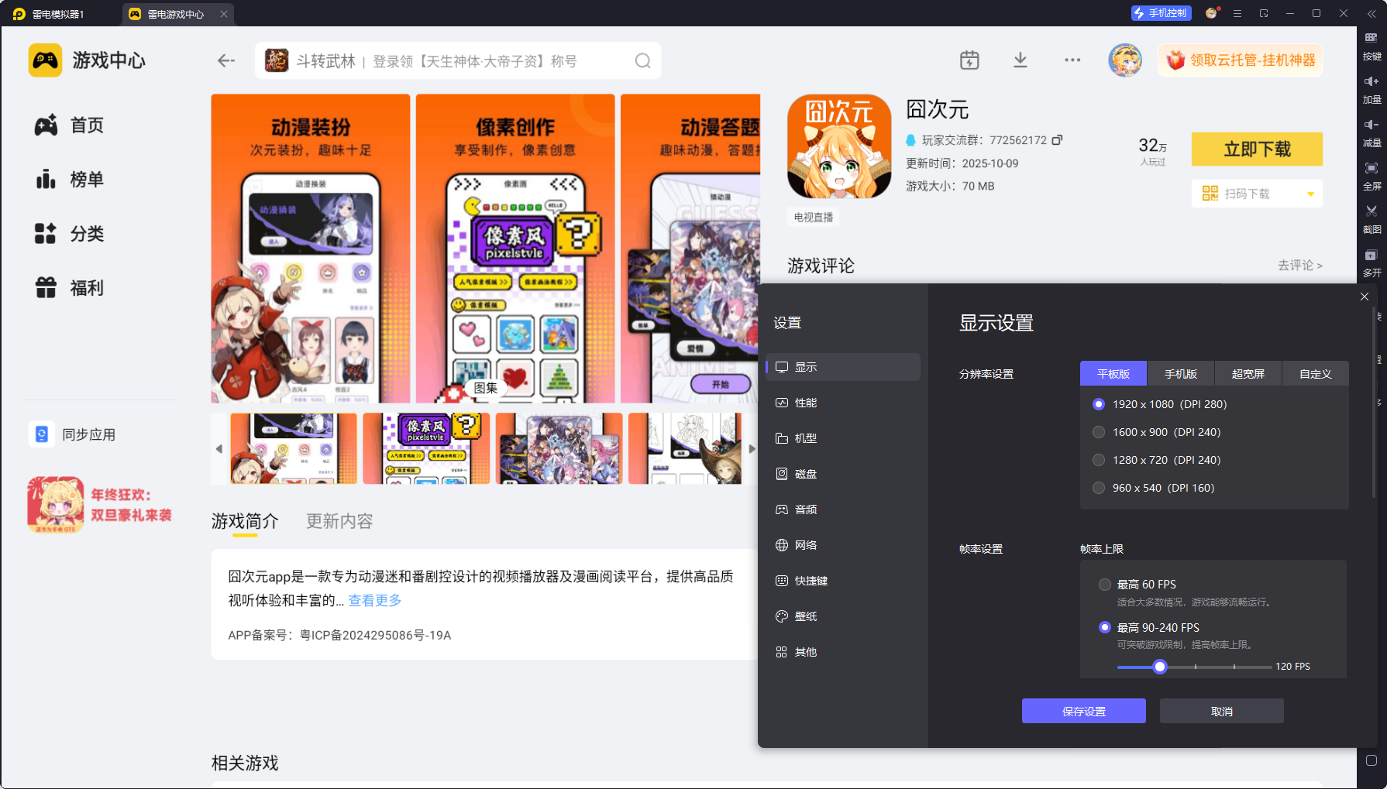Image resolution: width=1387 pixels, height=789 pixels.
Task: Click 领取云托管-挂机神器 promo button
Action: [x=1241, y=60]
